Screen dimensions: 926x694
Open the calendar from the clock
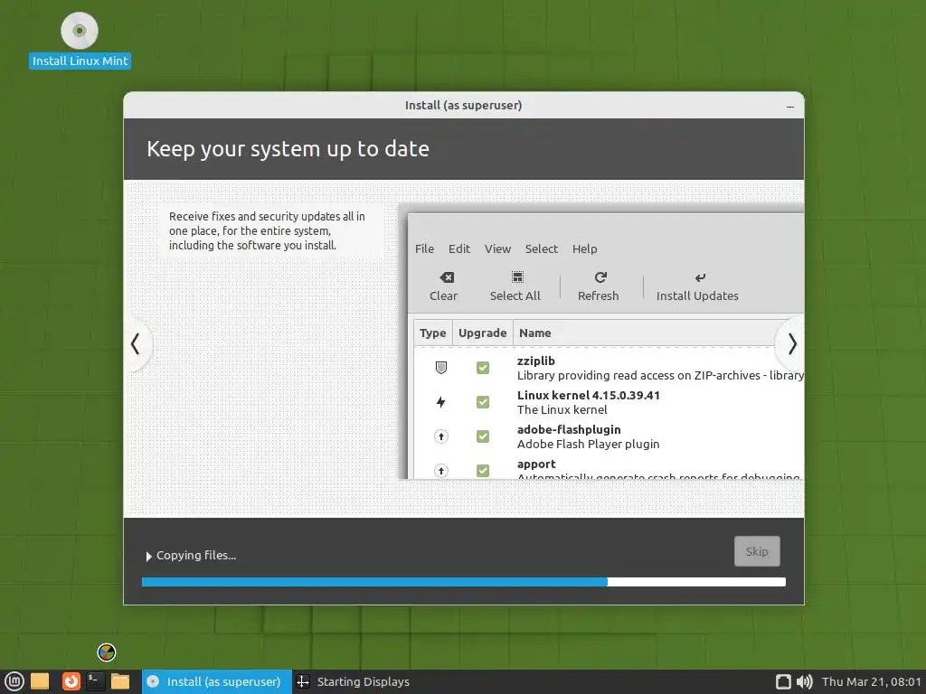pyautogui.click(x=871, y=681)
